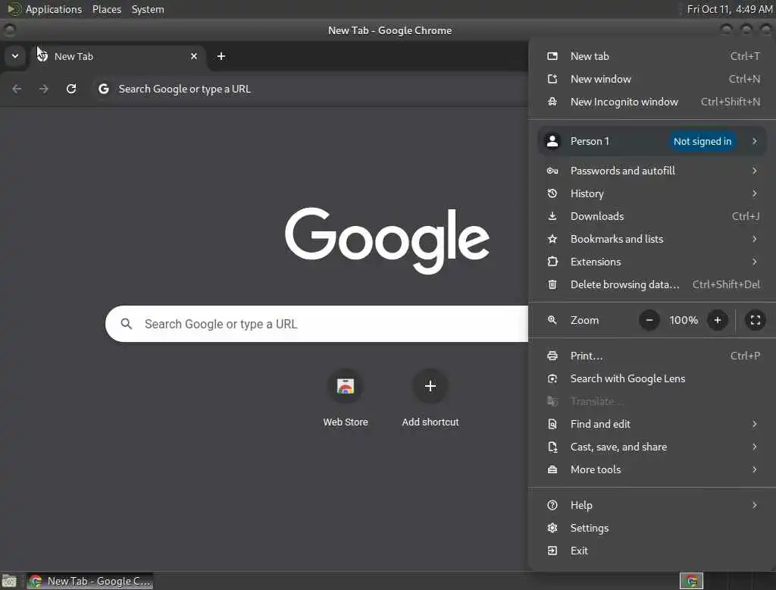Click the Extensions puzzle icon
The height and width of the screenshot is (590, 776).
coord(552,262)
